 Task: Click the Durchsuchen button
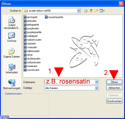point(114,101)
